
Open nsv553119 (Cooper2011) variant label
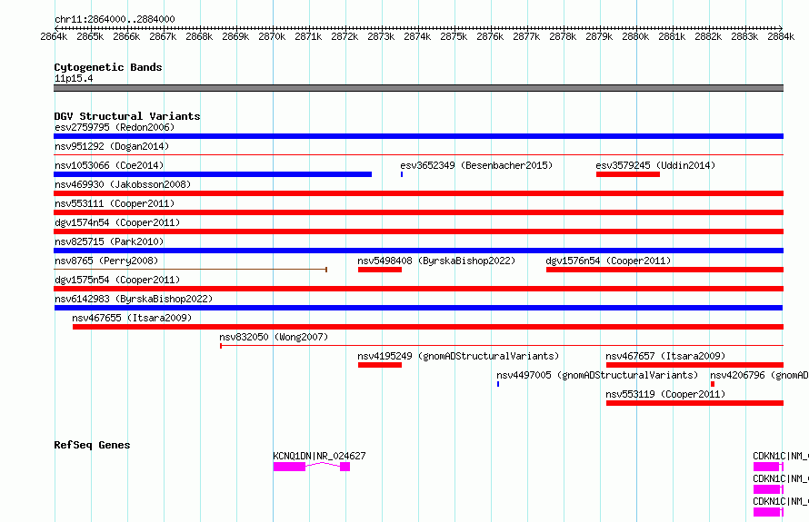tap(665, 394)
